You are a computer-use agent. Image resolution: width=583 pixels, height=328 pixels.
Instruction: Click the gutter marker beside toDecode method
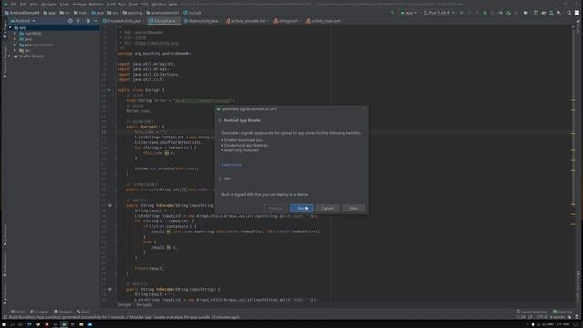pyautogui.click(x=110, y=289)
